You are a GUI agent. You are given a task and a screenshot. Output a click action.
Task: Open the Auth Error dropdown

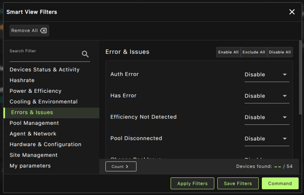[266, 75]
